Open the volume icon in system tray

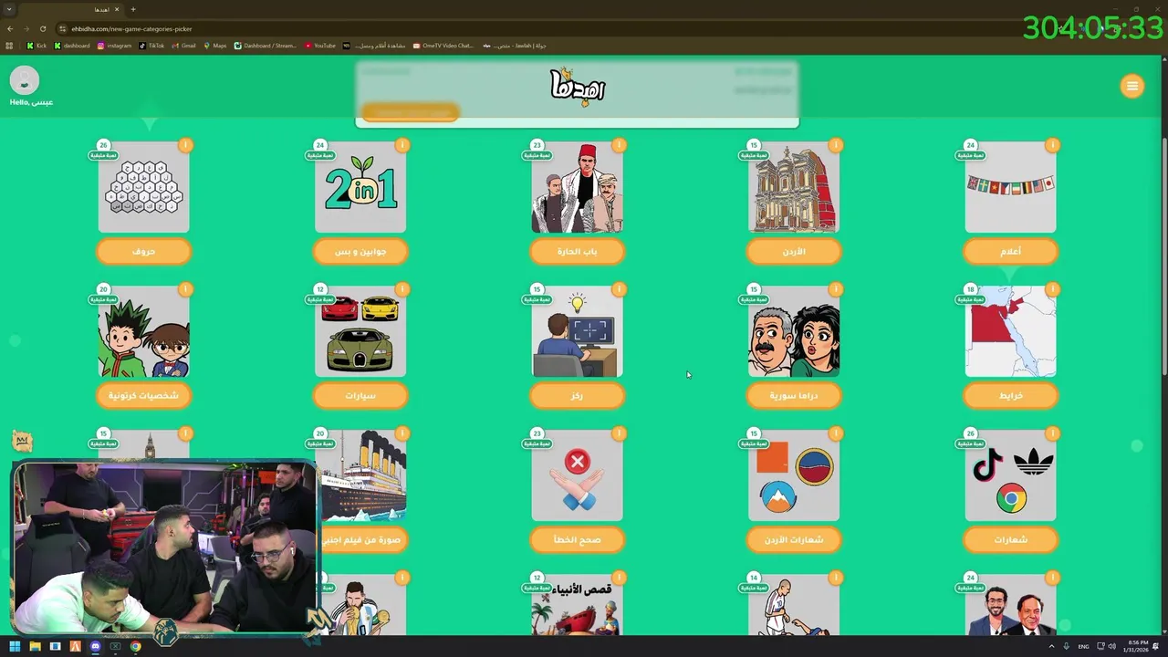1112,646
